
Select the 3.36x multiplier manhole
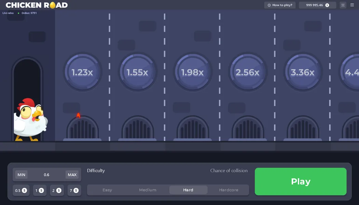click(x=303, y=72)
